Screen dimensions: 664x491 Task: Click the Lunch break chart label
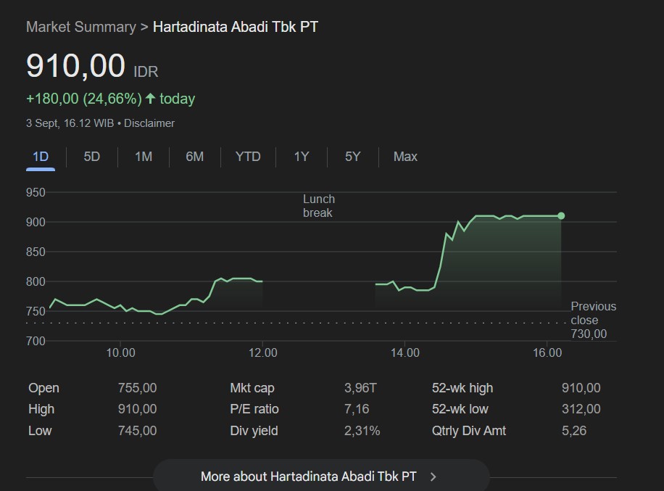pyautogui.click(x=319, y=206)
